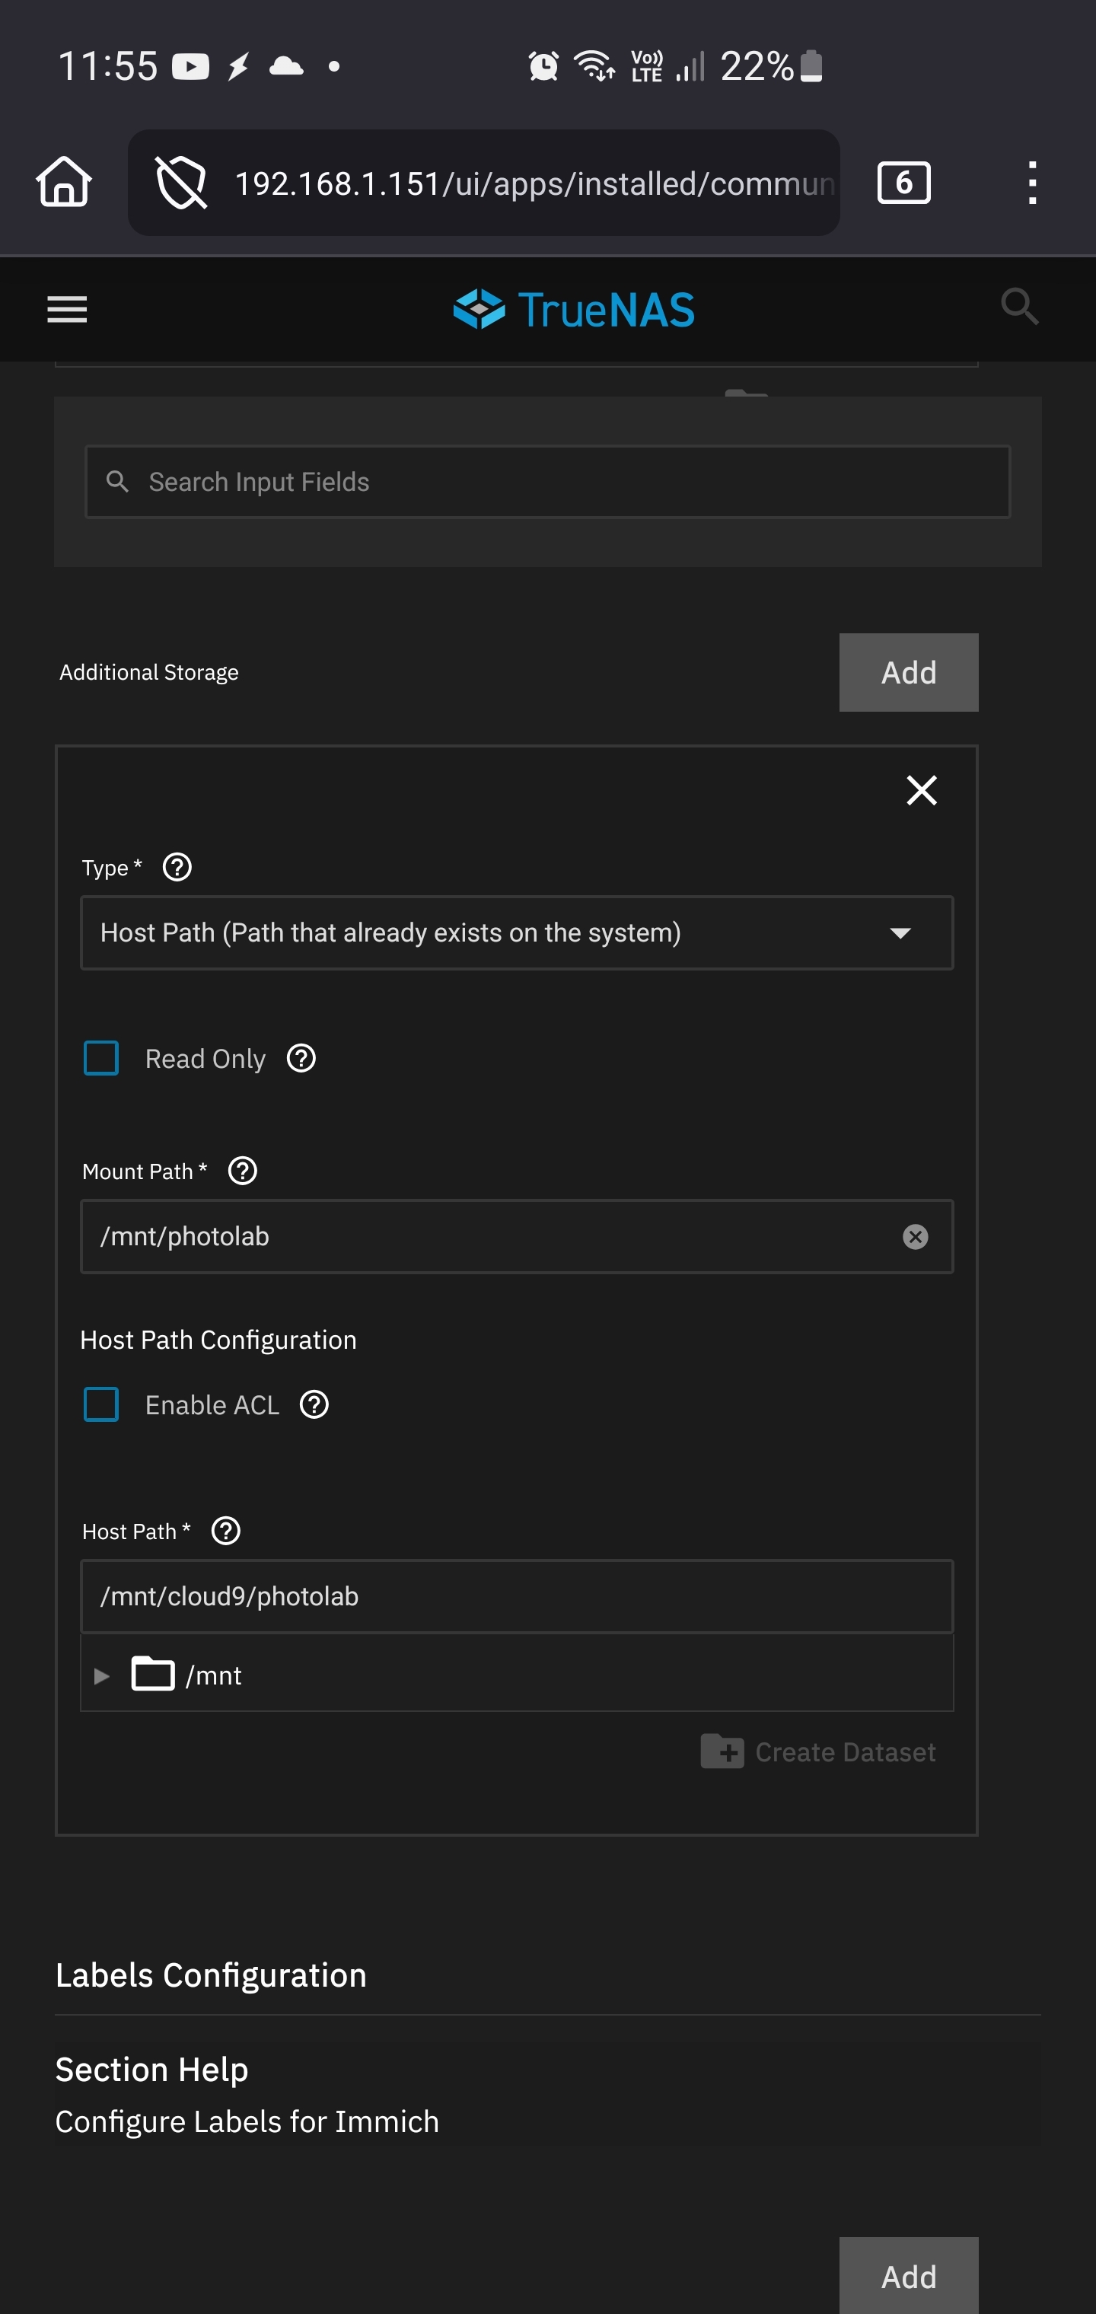
Task: Click the Add button under Labels Configuration
Action: pos(908,2276)
